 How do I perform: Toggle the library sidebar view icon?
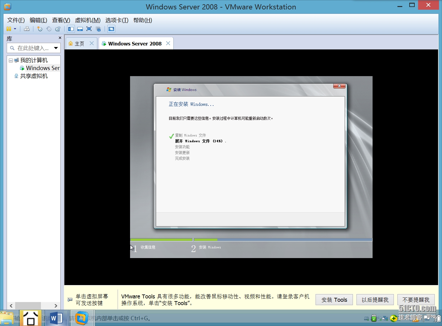pyautogui.click(x=71, y=29)
